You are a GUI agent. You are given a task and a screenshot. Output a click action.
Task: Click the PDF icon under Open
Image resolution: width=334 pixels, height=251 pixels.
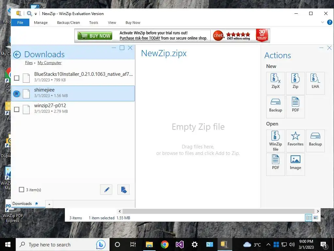pos(275,164)
